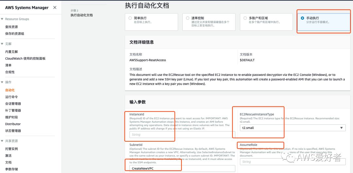The height and width of the screenshot is (173, 353).
Task: Select the 多账户和区域 radio option
Action: [245, 18]
